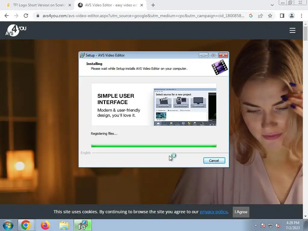Click the installation progress bar
This screenshot has width=308, height=231.
pyautogui.click(x=154, y=146)
